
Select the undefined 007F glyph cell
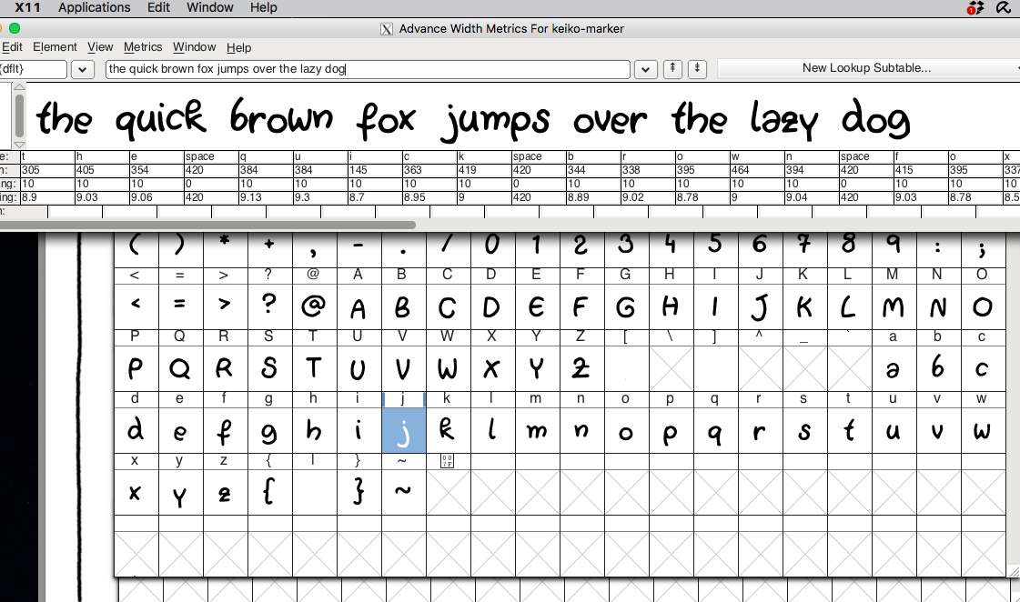448,491
